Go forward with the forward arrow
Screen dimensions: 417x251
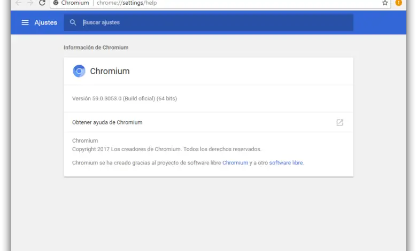(x=30, y=3)
